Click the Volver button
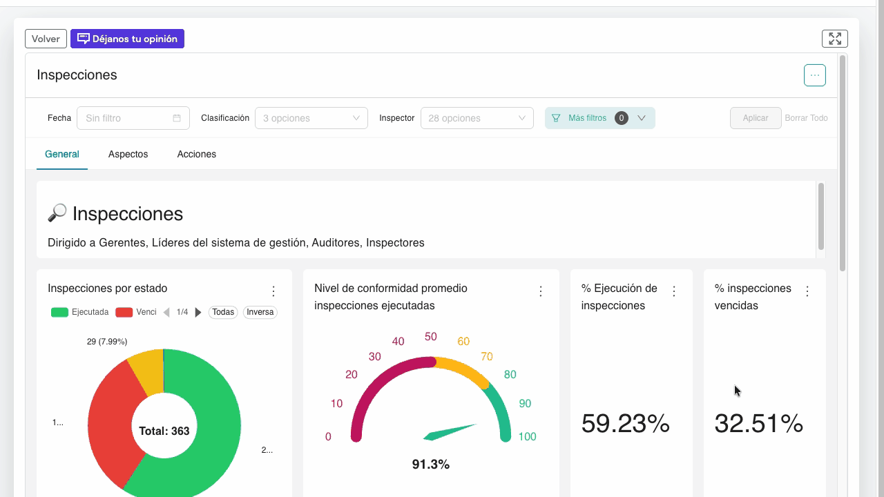Image resolution: width=884 pixels, height=497 pixels. 46,39
